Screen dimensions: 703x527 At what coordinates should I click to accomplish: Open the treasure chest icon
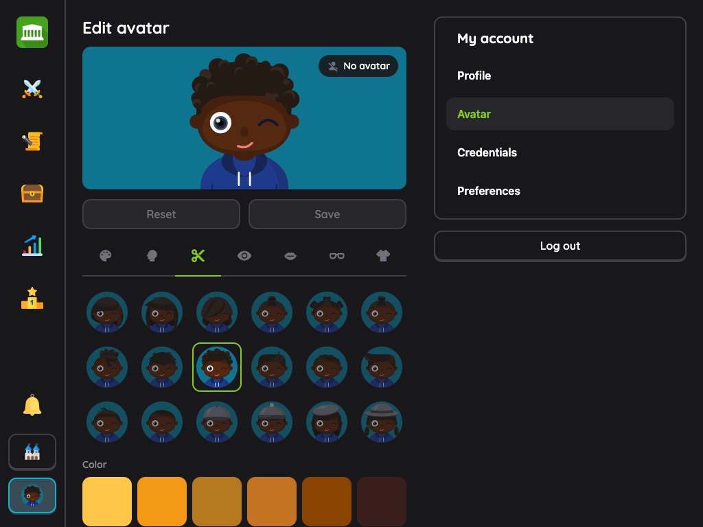32,194
